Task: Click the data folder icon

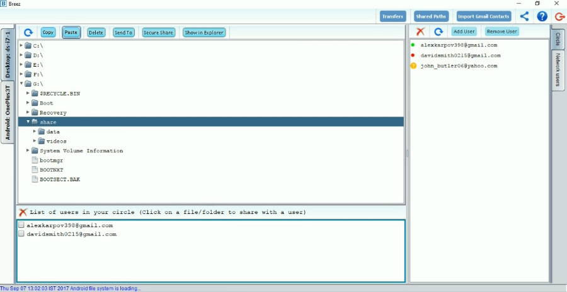Action: (41, 132)
